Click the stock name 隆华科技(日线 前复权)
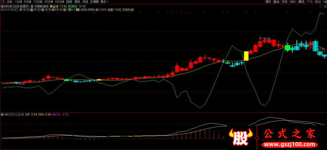This screenshot has width=327, height=150. tap(15, 7)
